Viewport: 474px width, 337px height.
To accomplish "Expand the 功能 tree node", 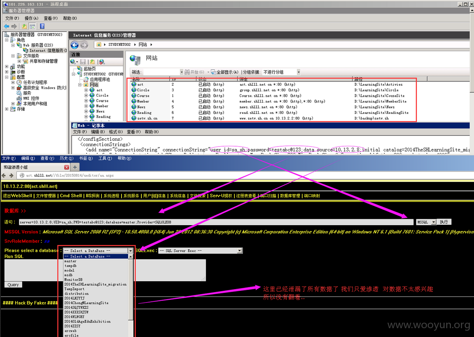I will pyautogui.click(x=7, y=66).
